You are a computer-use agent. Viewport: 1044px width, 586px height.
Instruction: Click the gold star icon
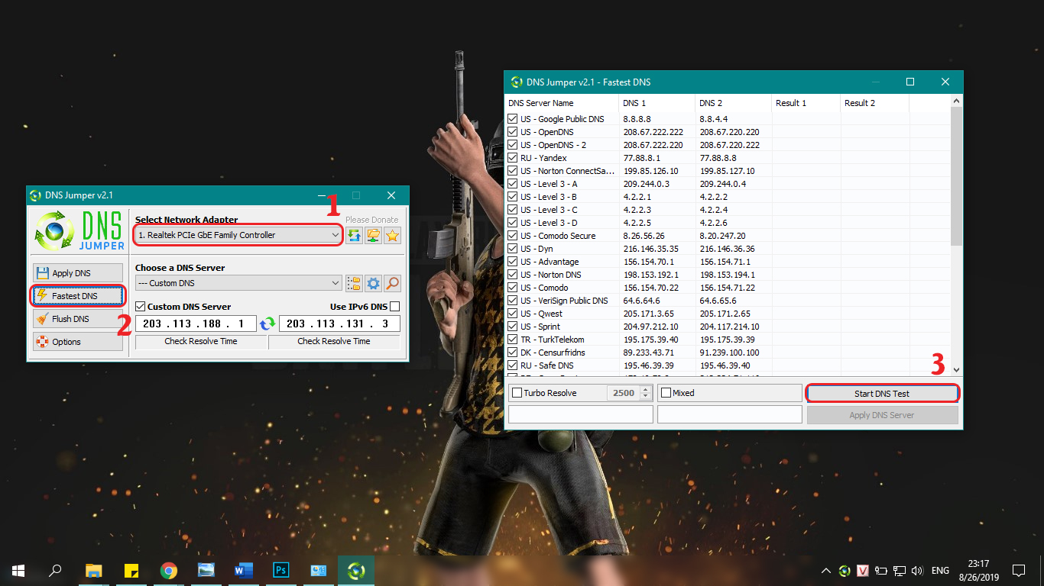pyautogui.click(x=392, y=235)
